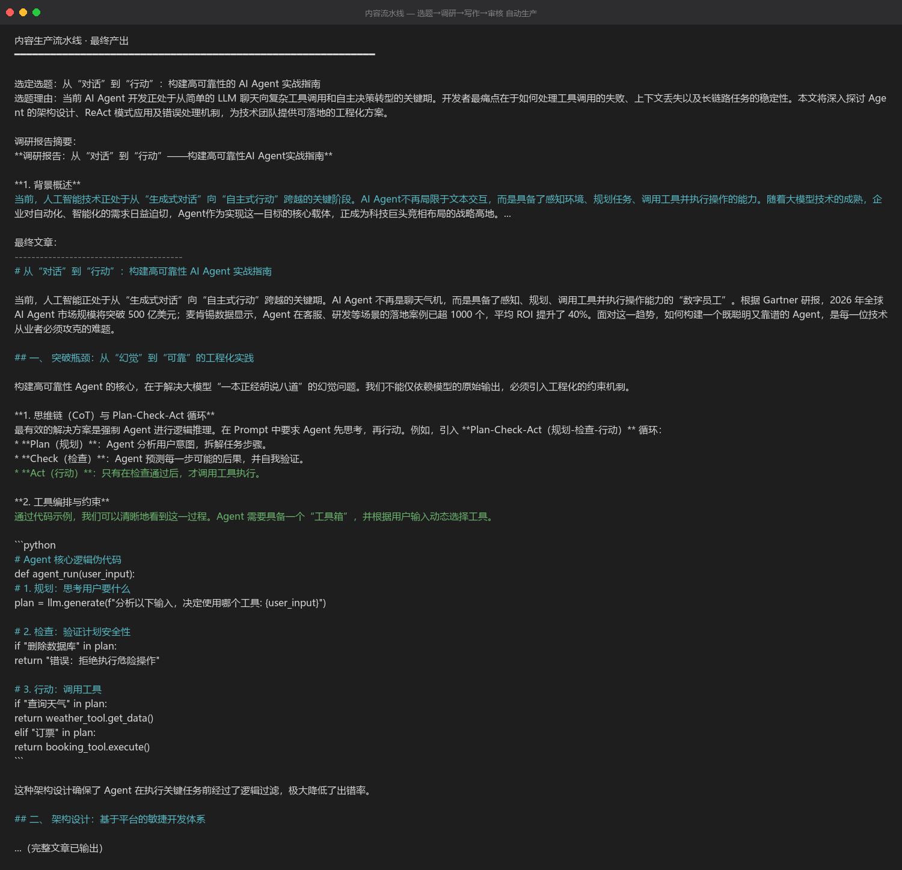
Task: Click the comment # 3. 行动：调用工具
Action: tap(58, 690)
